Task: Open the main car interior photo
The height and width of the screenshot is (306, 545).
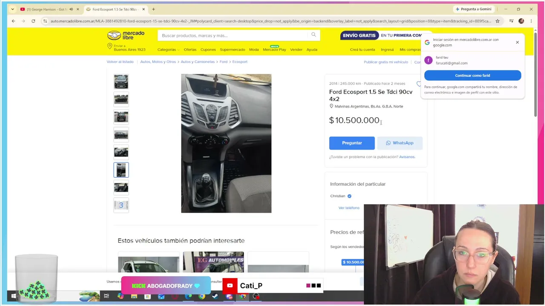Action: coord(226,143)
